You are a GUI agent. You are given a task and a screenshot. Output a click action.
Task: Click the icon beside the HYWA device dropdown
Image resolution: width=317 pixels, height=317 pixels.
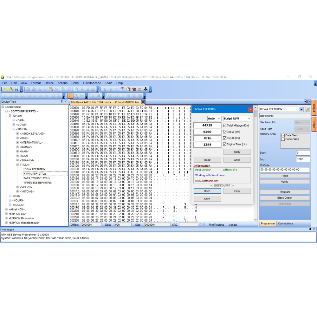click(307, 109)
